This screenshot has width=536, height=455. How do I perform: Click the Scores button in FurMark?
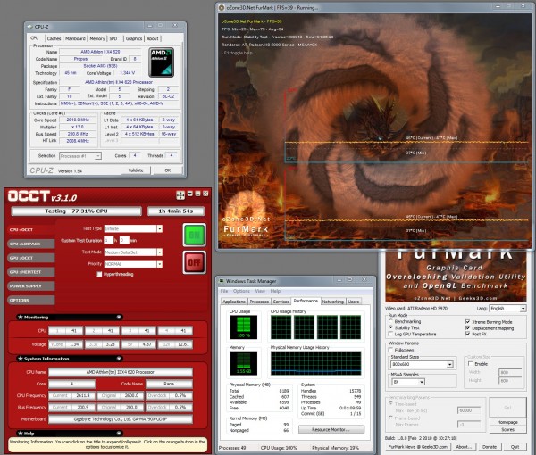click(x=507, y=429)
